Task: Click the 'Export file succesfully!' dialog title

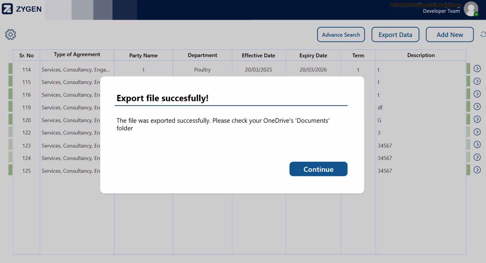Action: pyautogui.click(x=163, y=98)
